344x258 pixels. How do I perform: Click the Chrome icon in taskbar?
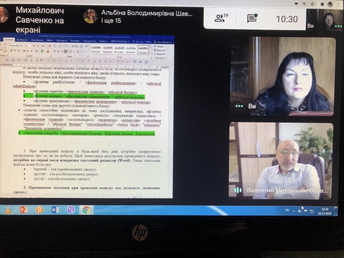(86, 210)
